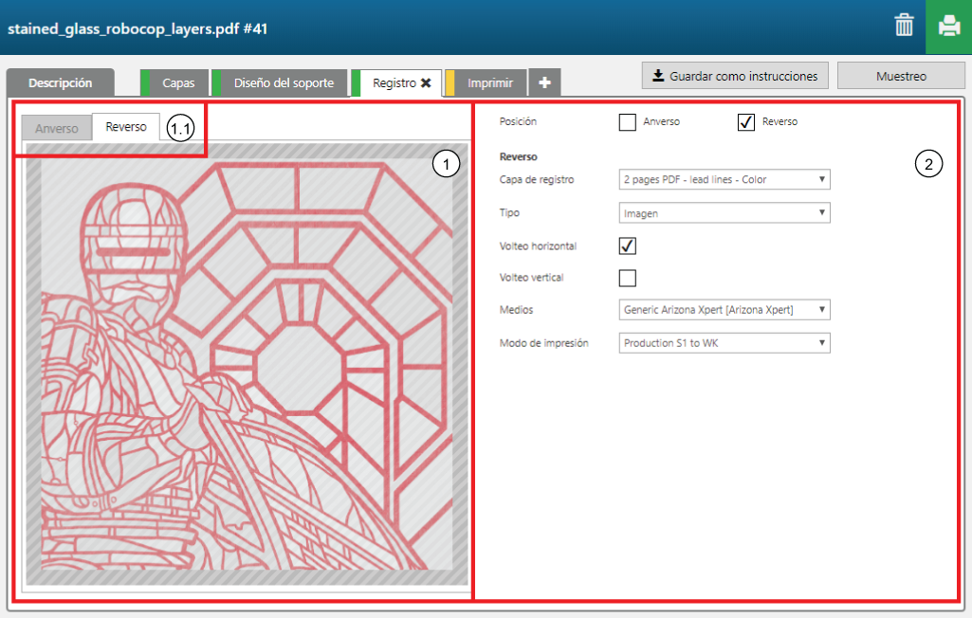
Task: Select the Reverso preview sub-tab
Action: (126, 126)
